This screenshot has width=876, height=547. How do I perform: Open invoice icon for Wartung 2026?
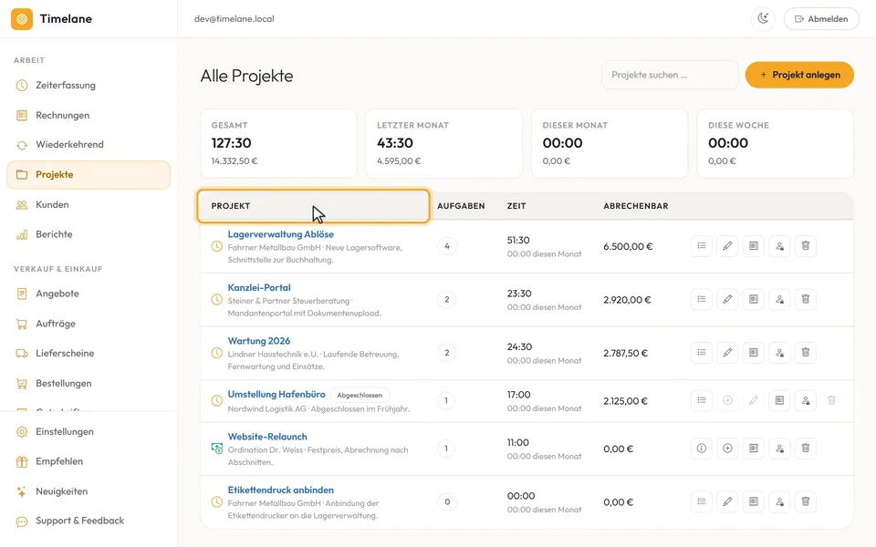point(754,352)
